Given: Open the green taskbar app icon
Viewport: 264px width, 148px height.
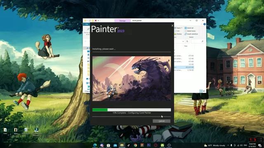Looking at the screenshot, I should [162, 145].
